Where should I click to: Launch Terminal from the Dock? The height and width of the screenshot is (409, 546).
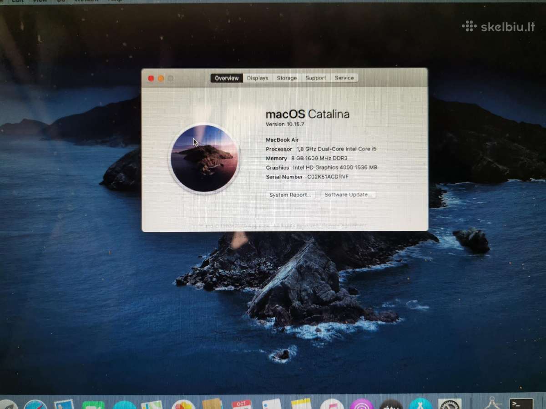(521, 404)
